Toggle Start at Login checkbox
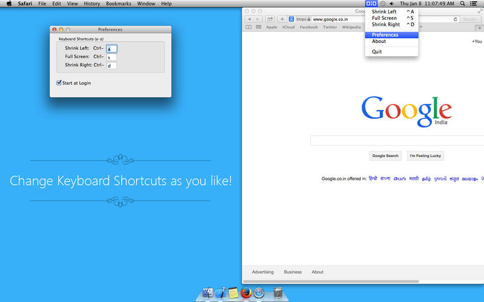This screenshot has width=484, height=302. (59, 83)
